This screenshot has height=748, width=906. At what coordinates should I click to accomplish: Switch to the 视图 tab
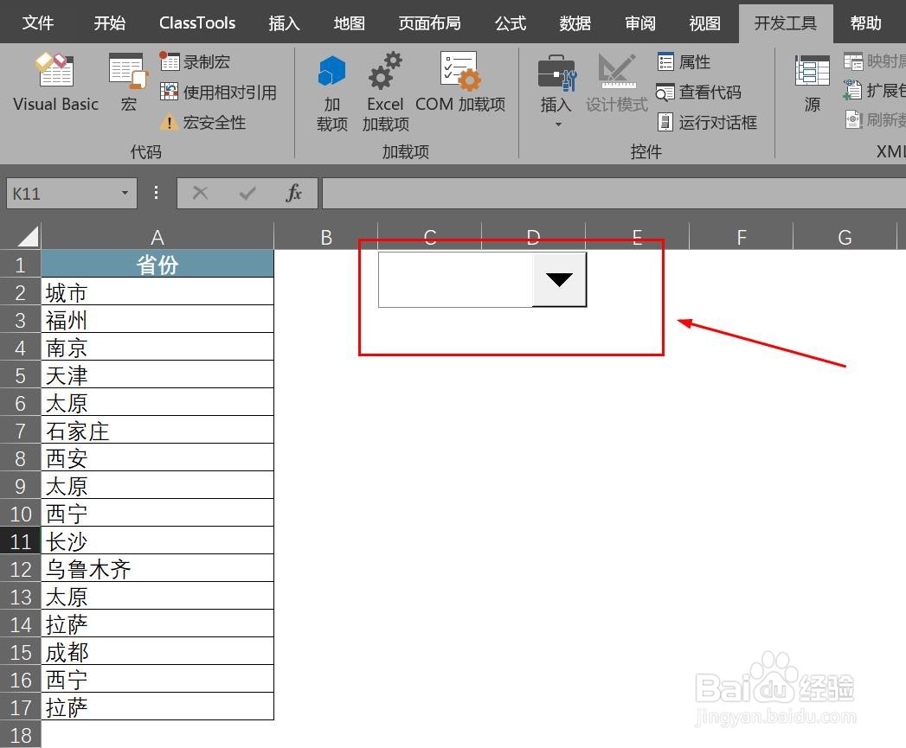705,23
